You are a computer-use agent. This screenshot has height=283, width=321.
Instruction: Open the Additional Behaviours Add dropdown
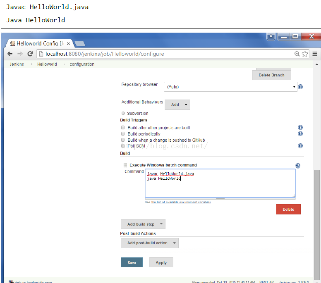tap(177, 105)
